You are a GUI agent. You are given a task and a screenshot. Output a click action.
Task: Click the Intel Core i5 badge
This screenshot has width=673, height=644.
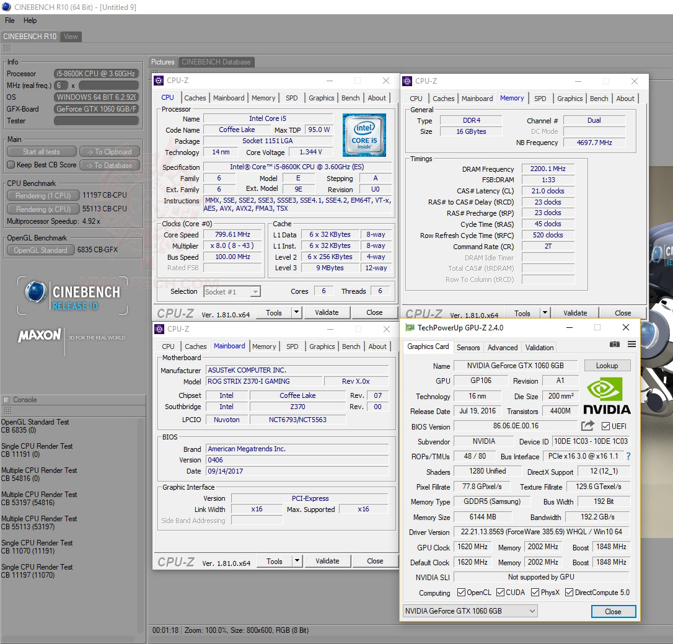(x=364, y=135)
